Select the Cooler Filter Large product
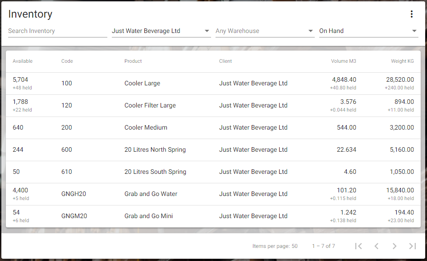The image size is (427, 261). 150,105
